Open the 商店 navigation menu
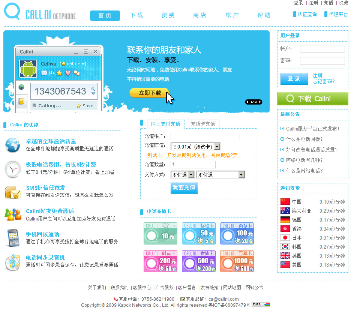Screen dimensions: 351x312 [199, 15]
